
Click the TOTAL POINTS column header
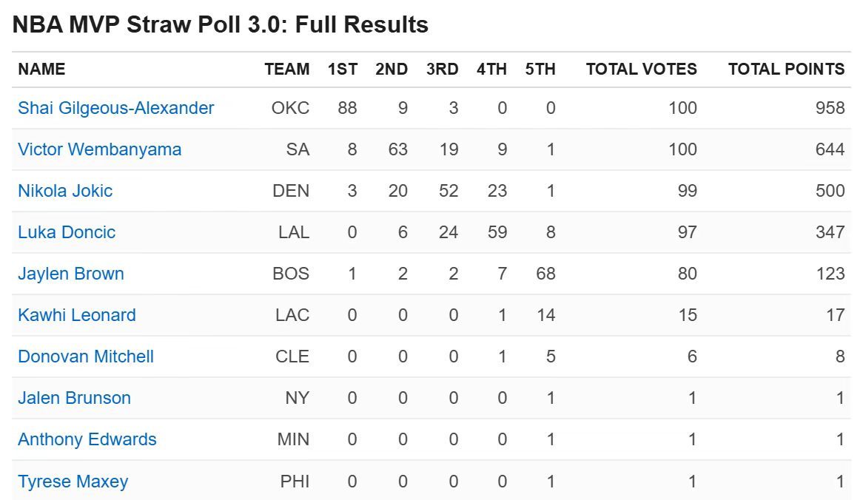point(786,70)
